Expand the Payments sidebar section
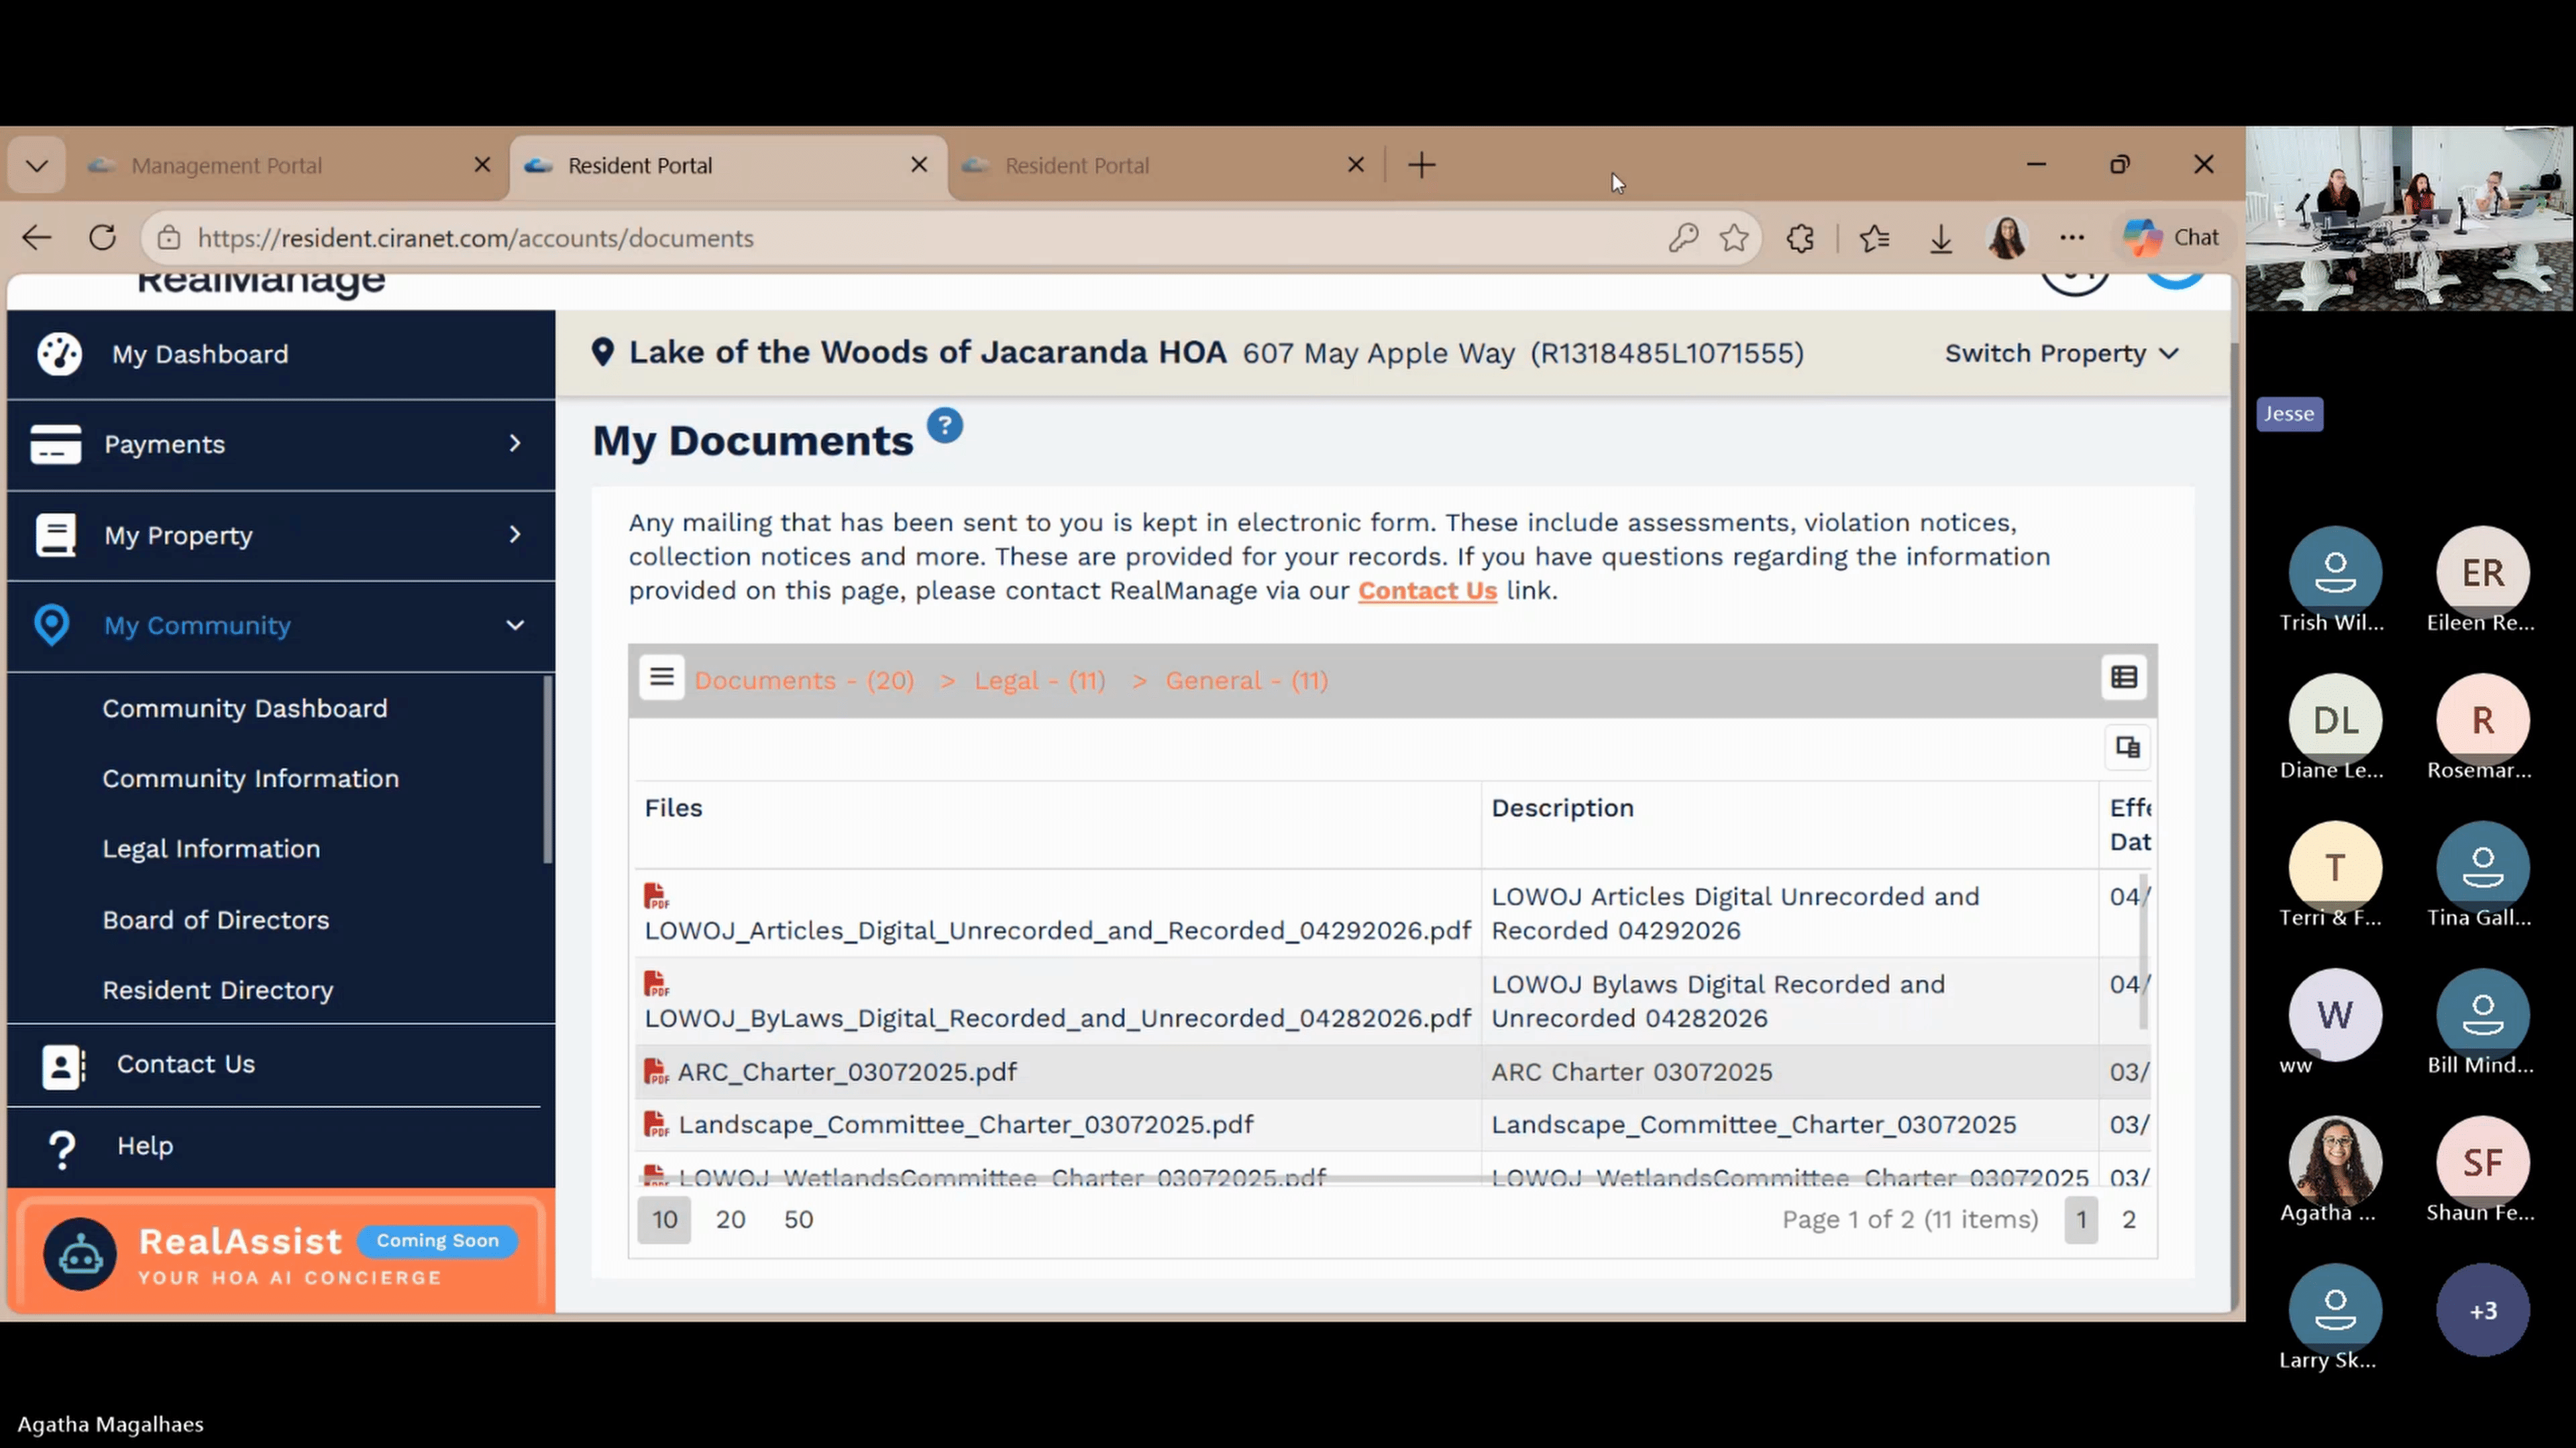Screen dimensions: 2576x1448 (280, 444)
